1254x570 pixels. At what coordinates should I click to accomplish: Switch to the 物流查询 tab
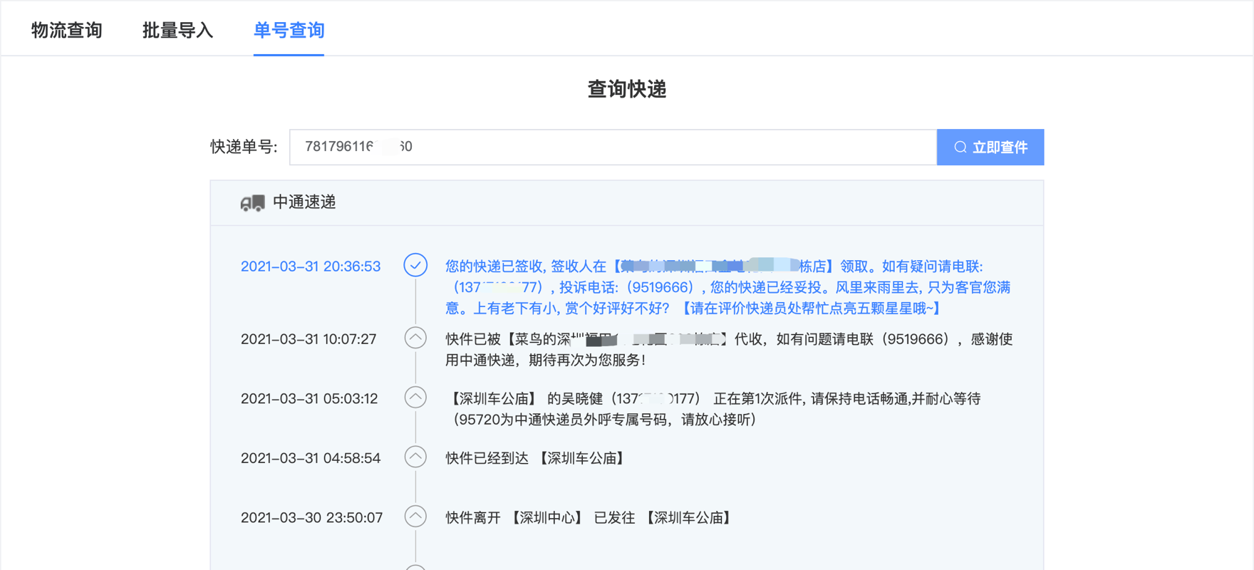[x=67, y=30]
